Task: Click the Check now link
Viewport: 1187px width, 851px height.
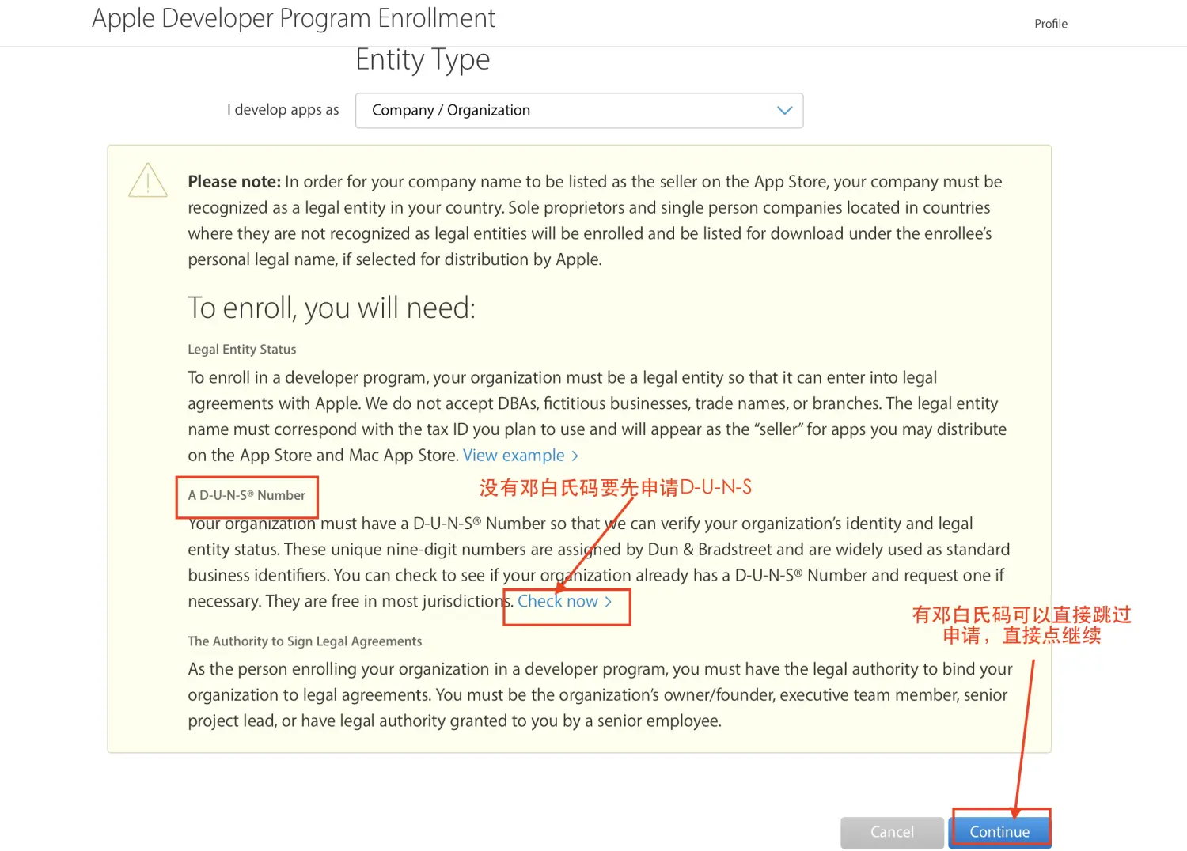Action: coord(565,602)
